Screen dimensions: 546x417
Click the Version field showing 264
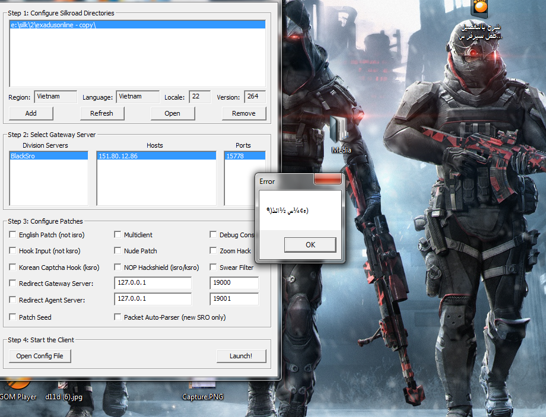[x=255, y=97]
